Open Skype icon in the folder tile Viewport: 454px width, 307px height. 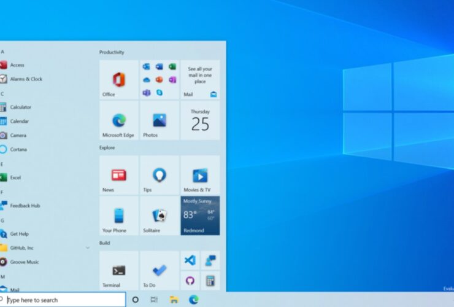point(160,93)
